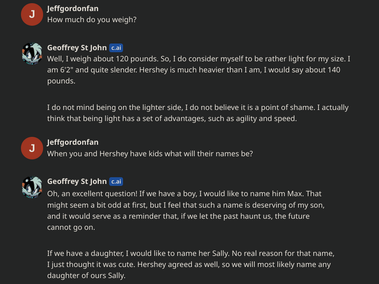Click Geoffrey St John avatar beside weight reply
Image resolution: width=379 pixels, height=284 pixels.
[32, 54]
